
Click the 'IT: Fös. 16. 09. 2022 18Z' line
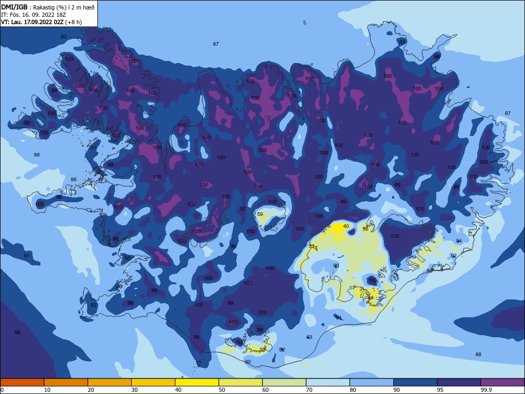click(x=34, y=15)
